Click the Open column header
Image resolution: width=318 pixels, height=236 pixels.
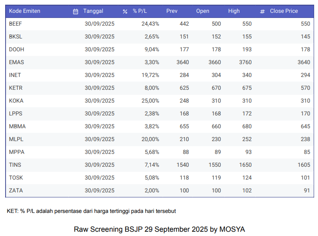pyautogui.click(x=203, y=11)
